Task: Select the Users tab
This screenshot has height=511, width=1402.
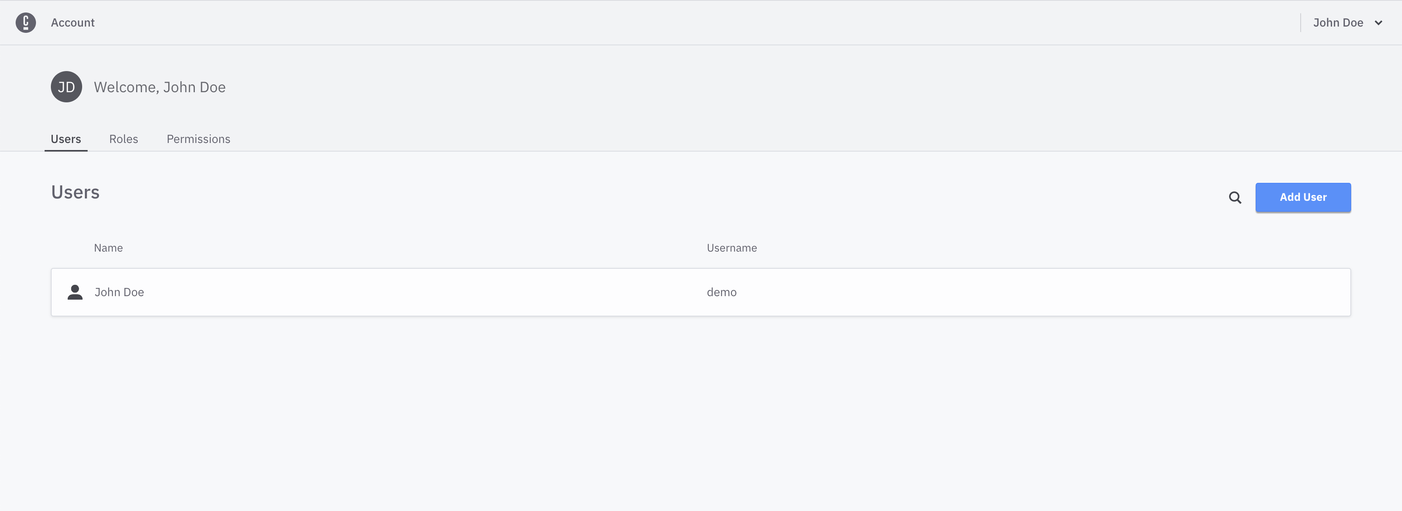Action: coord(65,139)
